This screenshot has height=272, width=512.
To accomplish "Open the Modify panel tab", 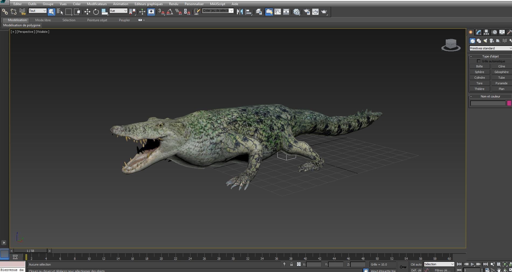I will click(478, 32).
